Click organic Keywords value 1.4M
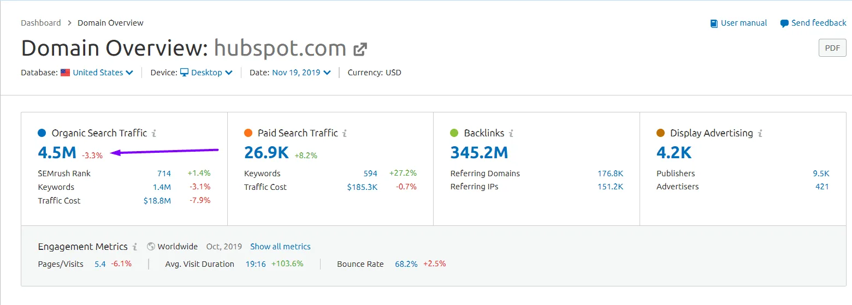 162,187
